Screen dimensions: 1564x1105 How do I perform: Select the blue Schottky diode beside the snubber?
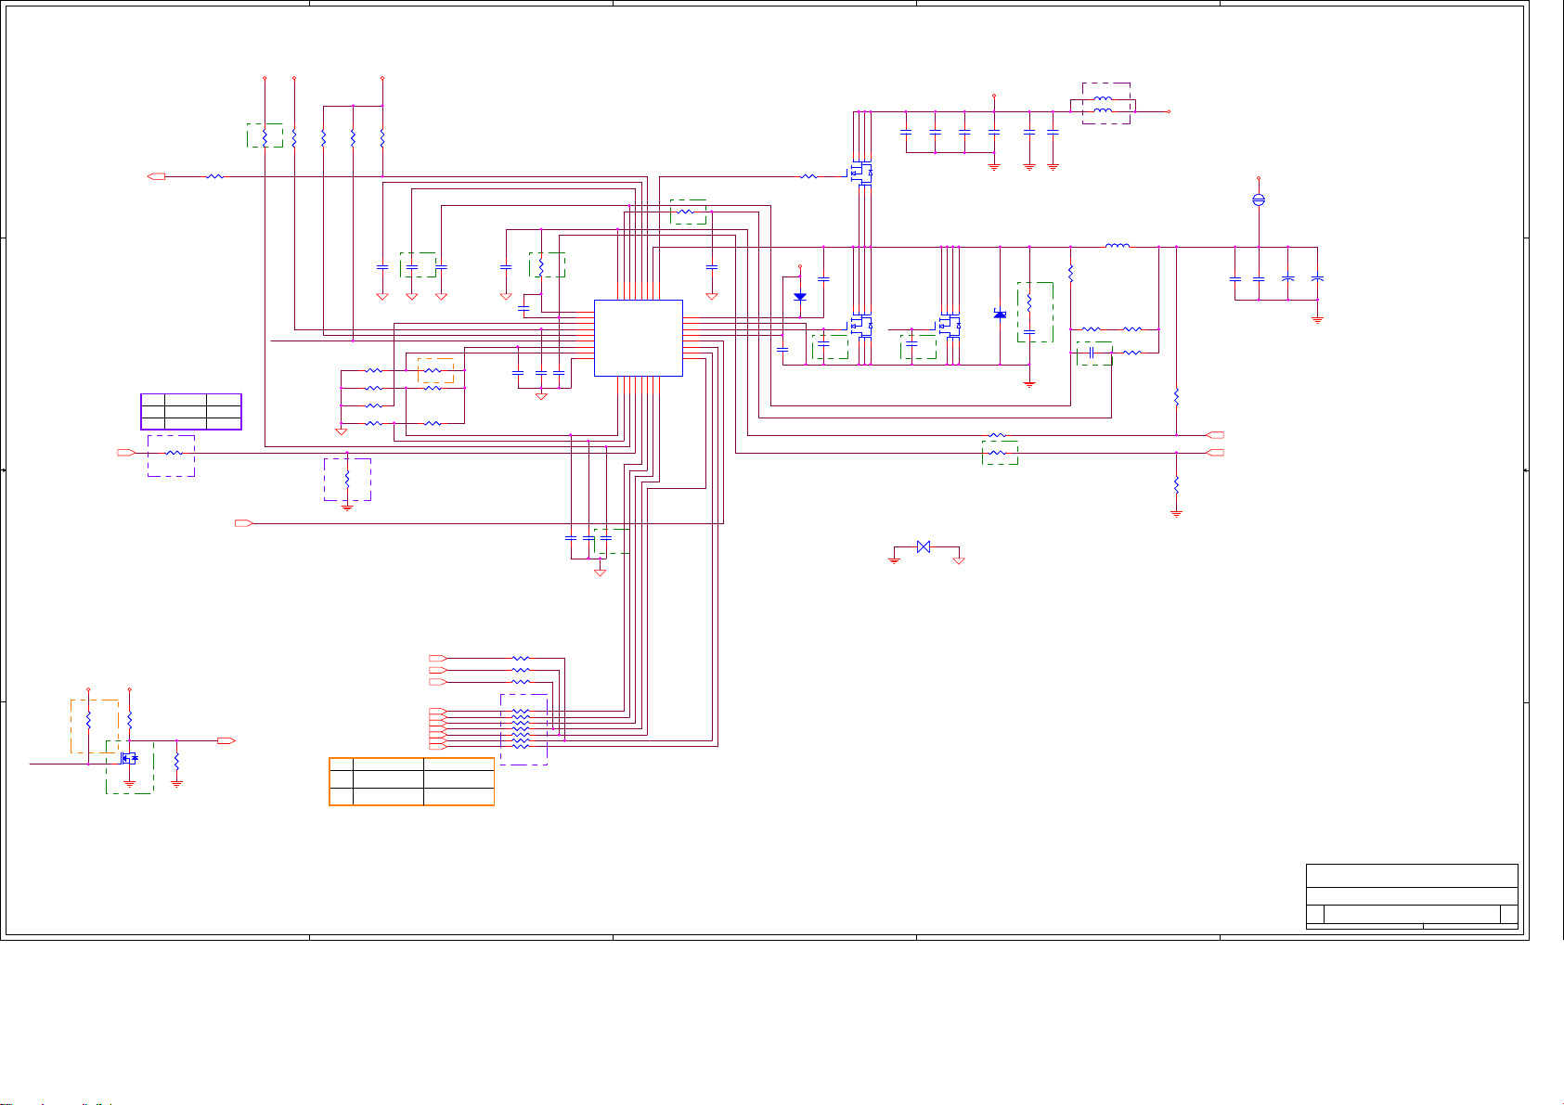[1000, 315]
